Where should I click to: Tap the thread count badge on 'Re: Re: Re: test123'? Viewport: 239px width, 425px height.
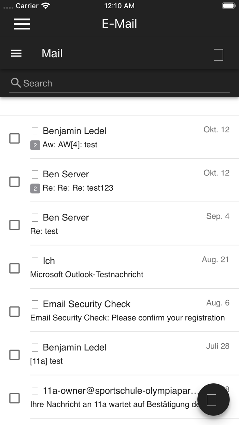point(35,188)
